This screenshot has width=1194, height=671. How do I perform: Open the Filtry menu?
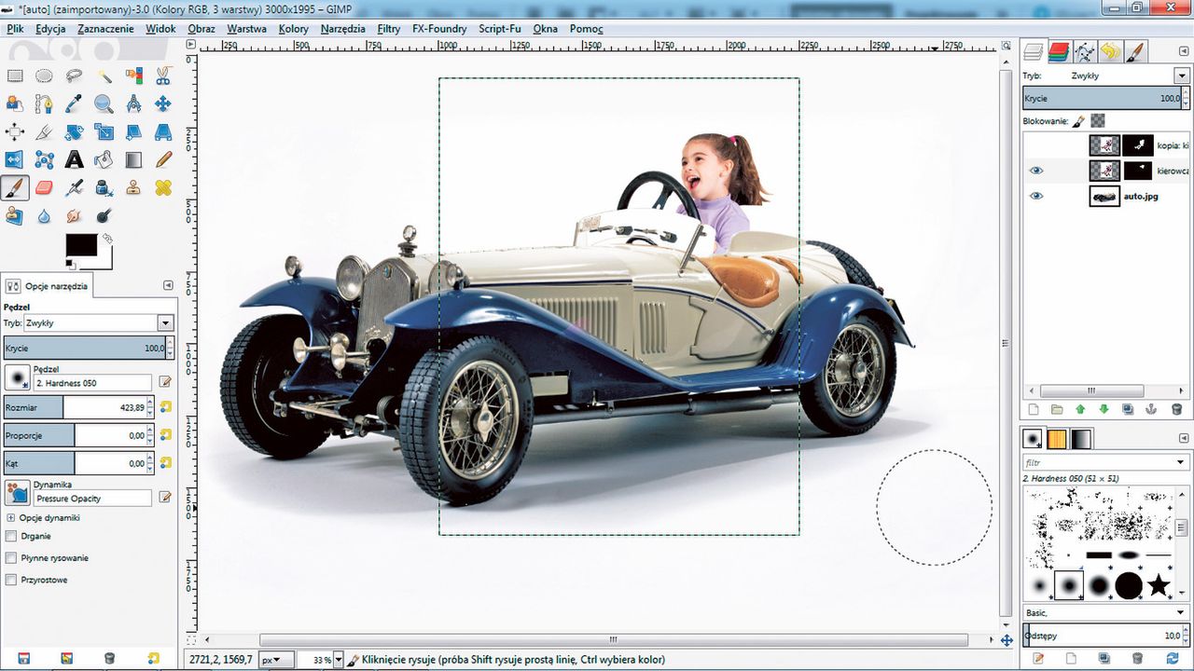tap(388, 29)
